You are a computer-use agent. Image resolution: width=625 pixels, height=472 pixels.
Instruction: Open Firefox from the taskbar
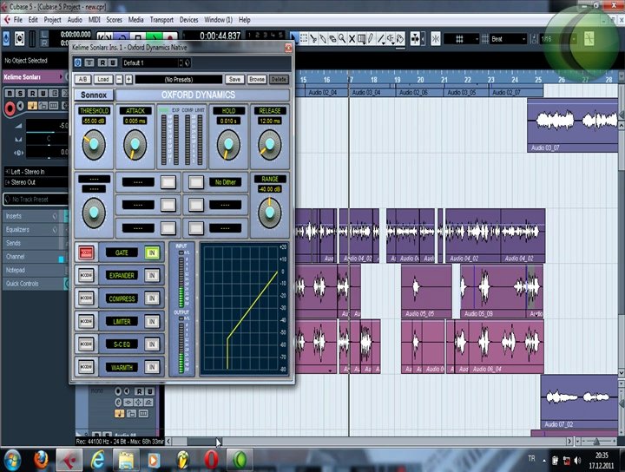41,460
